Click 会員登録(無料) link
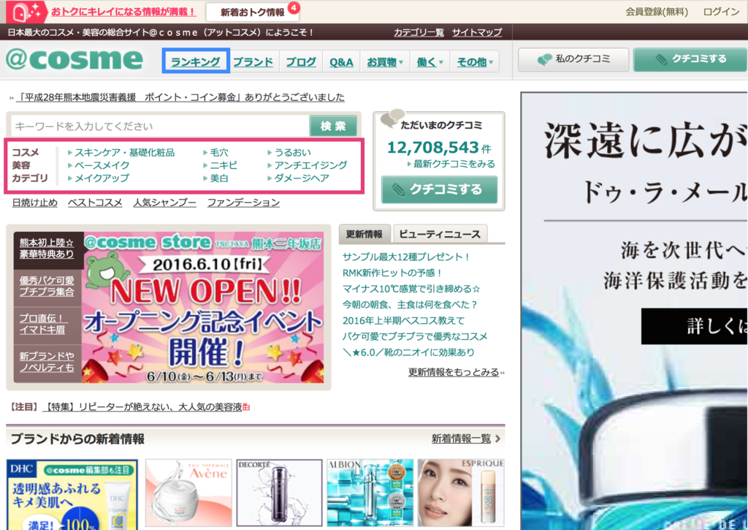 657,12
